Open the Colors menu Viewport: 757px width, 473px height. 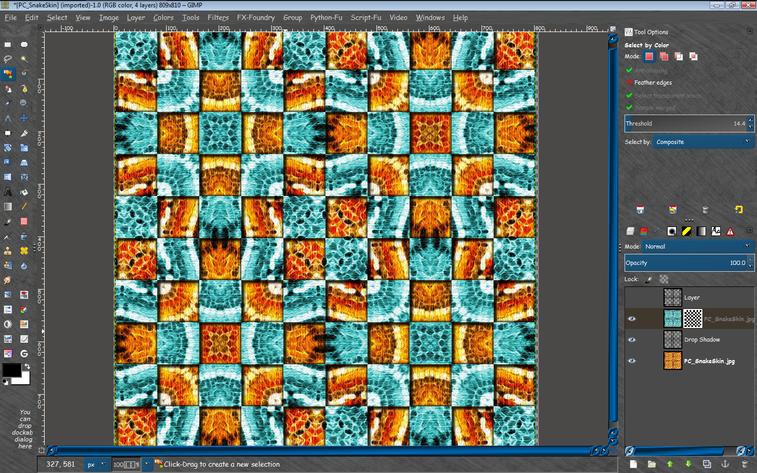point(163,17)
